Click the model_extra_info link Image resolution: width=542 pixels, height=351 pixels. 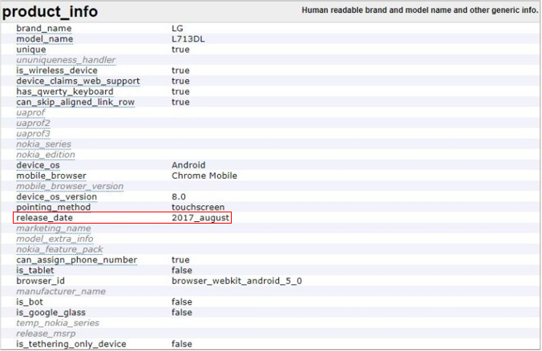[x=55, y=239]
